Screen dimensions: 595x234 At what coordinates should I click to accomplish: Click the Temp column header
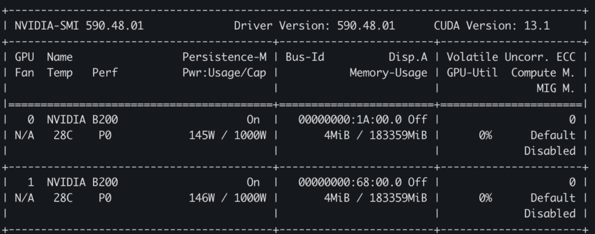click(60, 73)
